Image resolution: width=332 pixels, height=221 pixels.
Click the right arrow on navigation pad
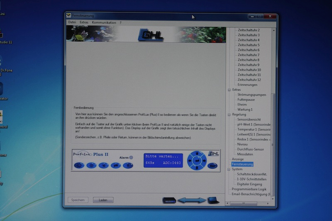coord(204,161)
